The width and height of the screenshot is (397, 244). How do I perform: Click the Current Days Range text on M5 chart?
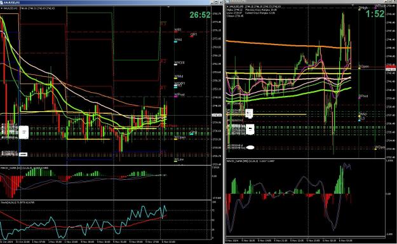tap(260, 13)
